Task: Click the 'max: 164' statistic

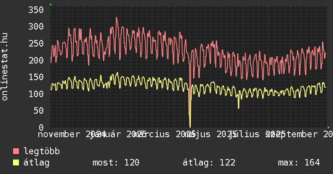Action: point(299,163)
